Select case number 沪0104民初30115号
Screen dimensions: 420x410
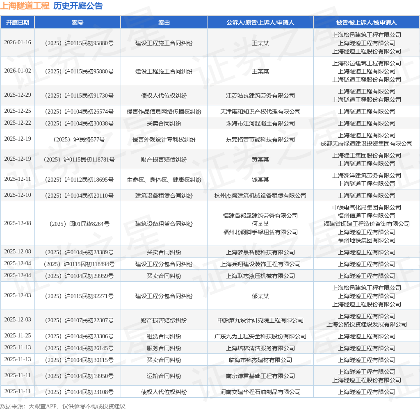(79, 360)
